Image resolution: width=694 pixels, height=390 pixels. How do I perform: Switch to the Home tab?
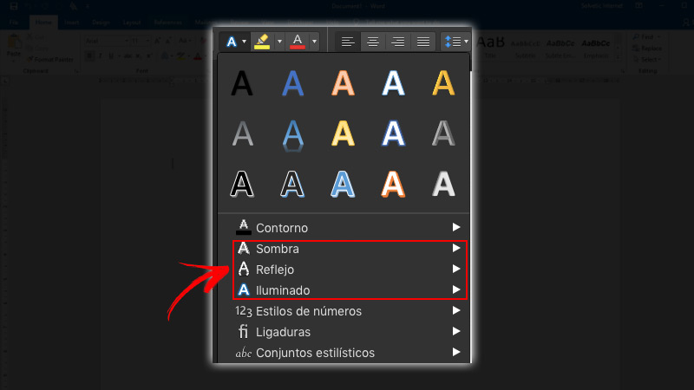point(43,23)
